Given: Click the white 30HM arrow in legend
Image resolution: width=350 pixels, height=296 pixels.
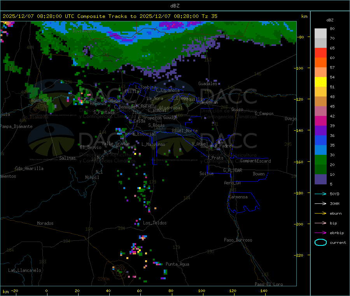Looking at the screenshot, I should coord(320,203).
